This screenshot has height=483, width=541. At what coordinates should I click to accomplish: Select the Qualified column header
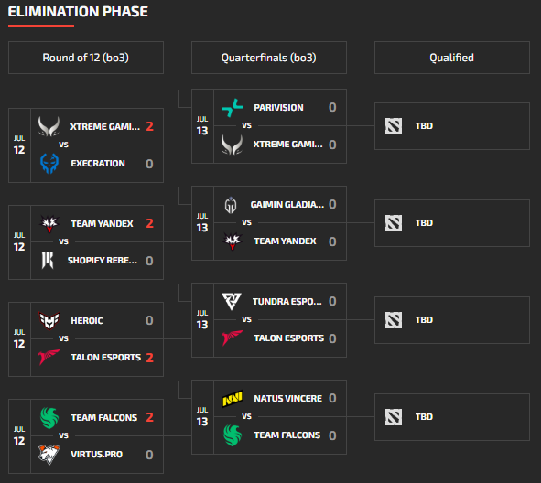452,58
